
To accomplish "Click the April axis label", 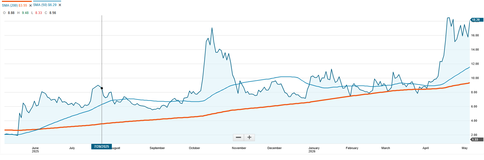I will 426,148.
